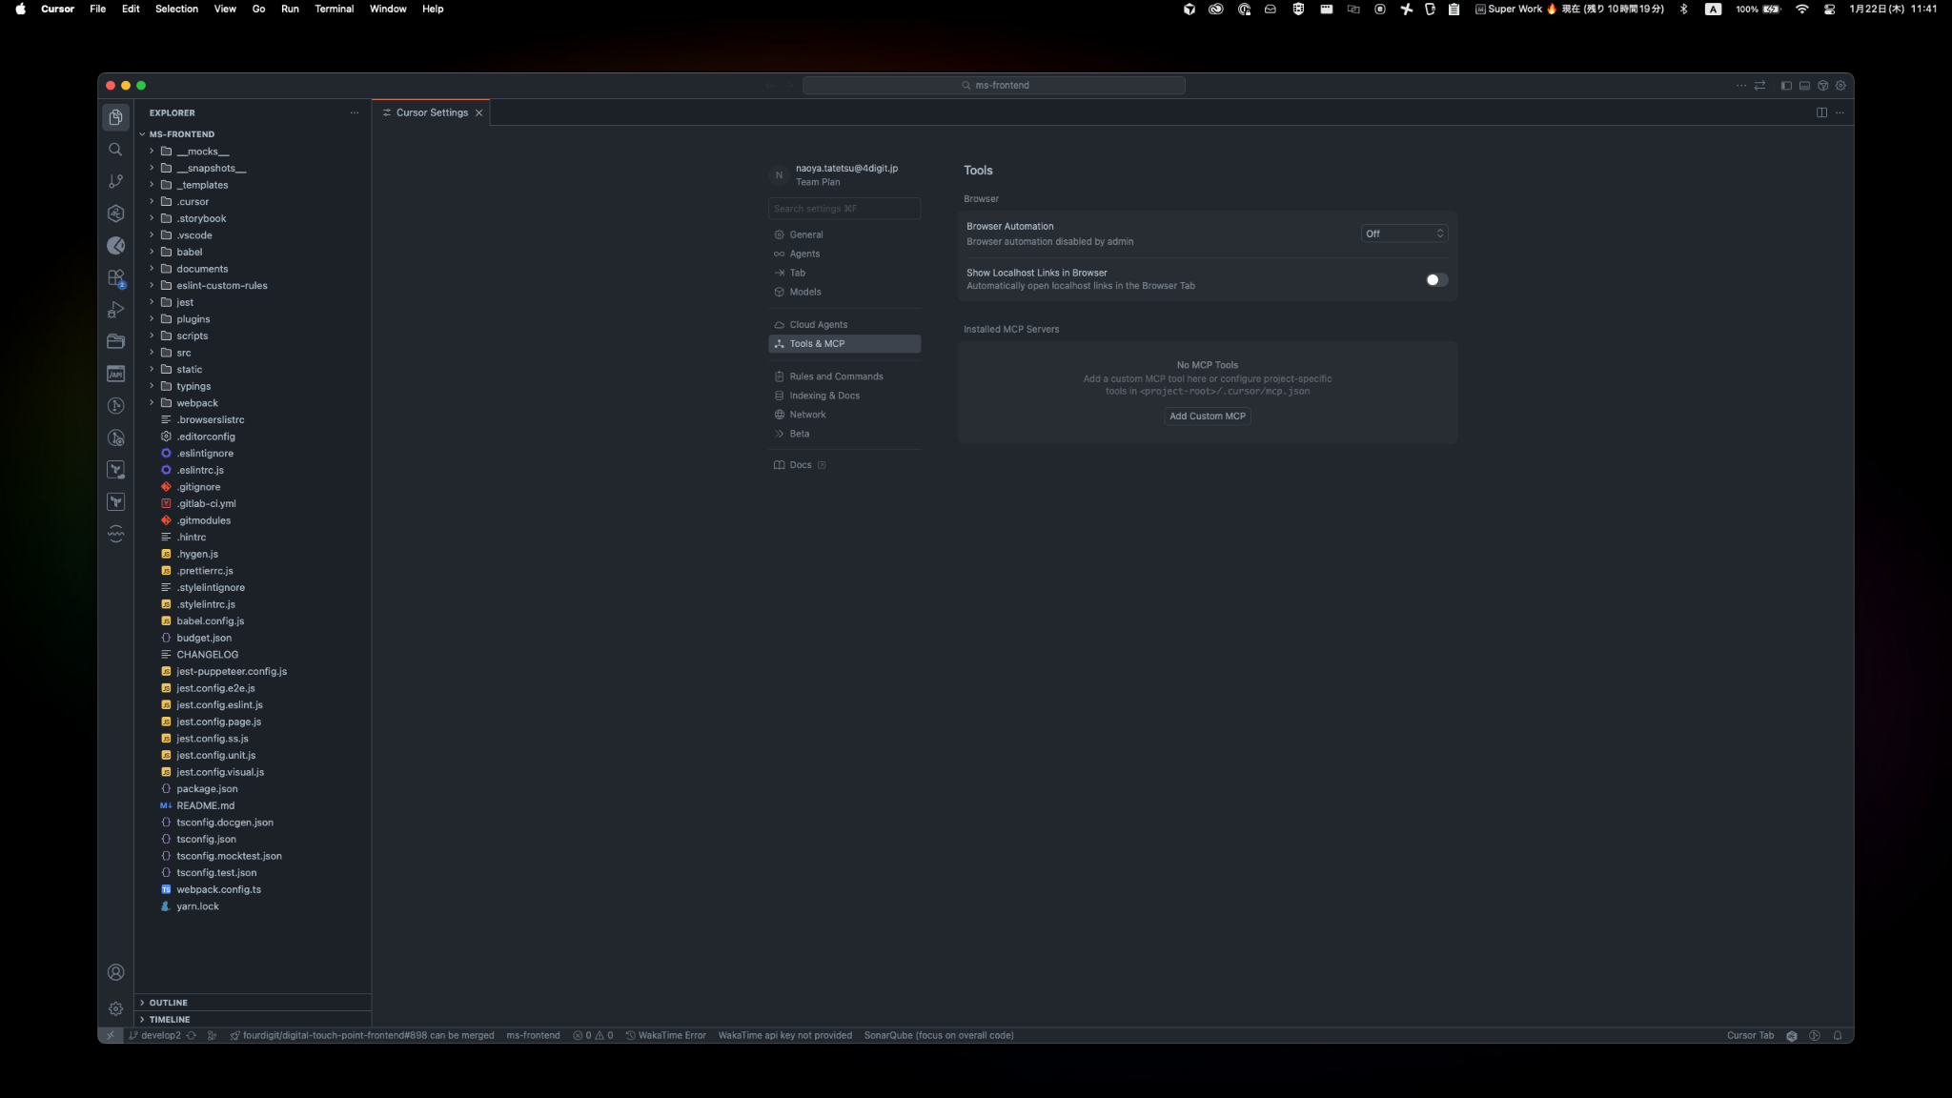Open the Selection menu
The width and height of the screenshot is (1952, 1098).
point(176,9)
